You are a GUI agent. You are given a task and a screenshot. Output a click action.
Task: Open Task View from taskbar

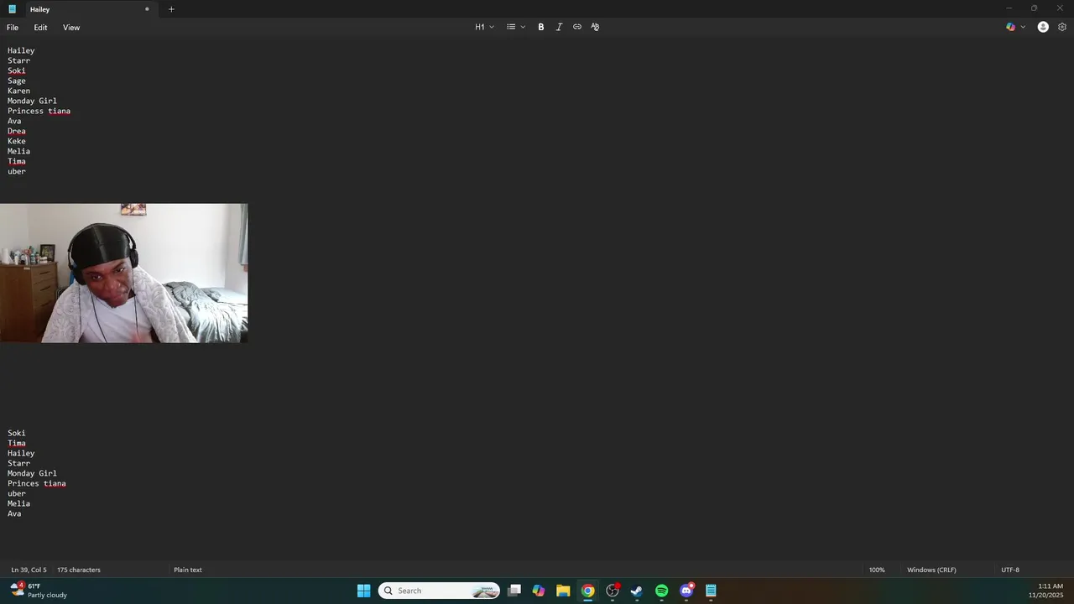pos(514,591)
